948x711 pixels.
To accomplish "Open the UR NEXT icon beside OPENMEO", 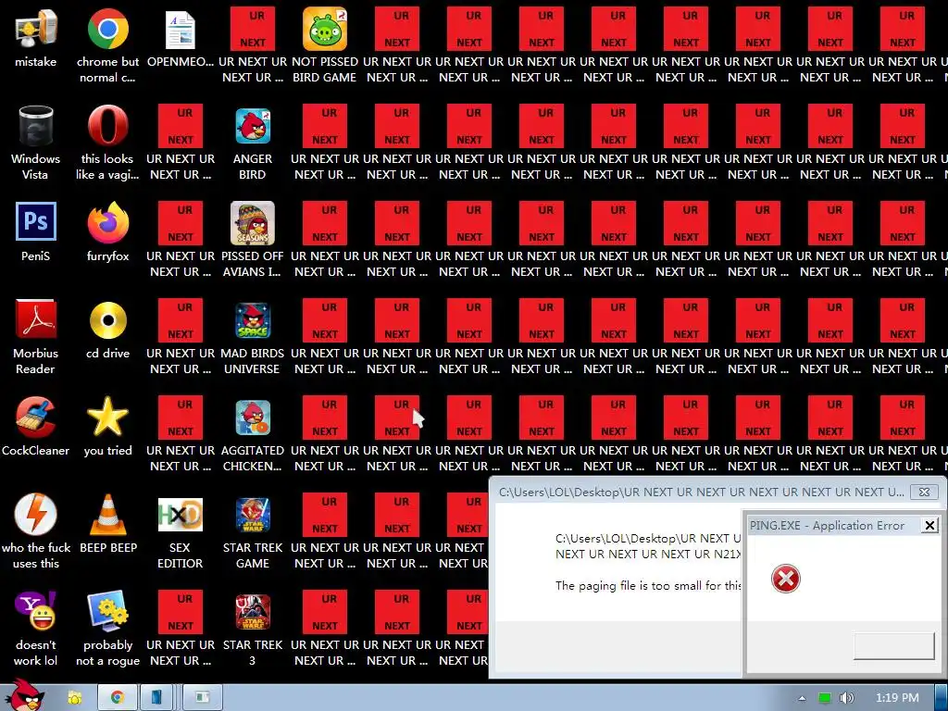I will click(253, 29).
